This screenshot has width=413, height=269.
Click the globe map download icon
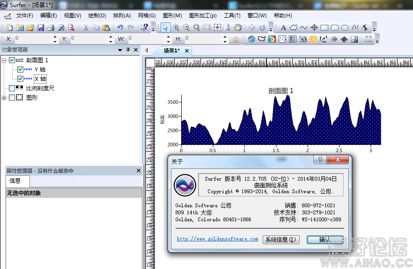(251, 39)
